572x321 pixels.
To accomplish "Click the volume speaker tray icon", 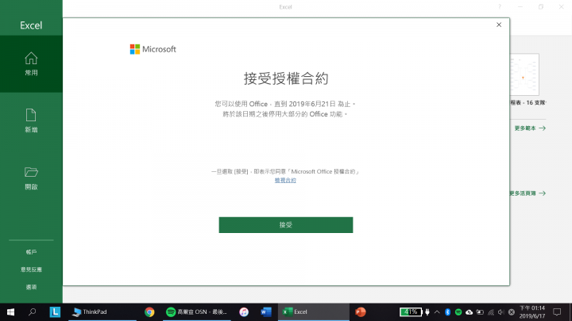I will [x=501, y=312].
